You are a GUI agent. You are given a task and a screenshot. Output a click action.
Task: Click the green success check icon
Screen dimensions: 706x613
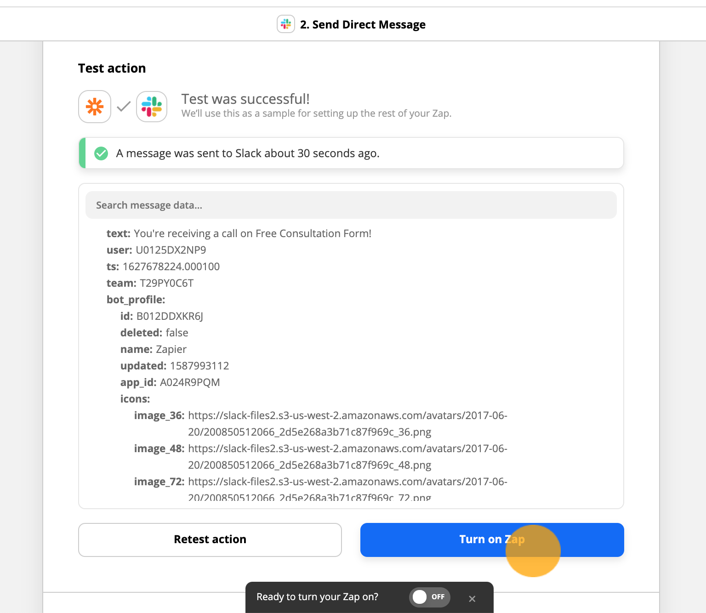click(101, 153)
